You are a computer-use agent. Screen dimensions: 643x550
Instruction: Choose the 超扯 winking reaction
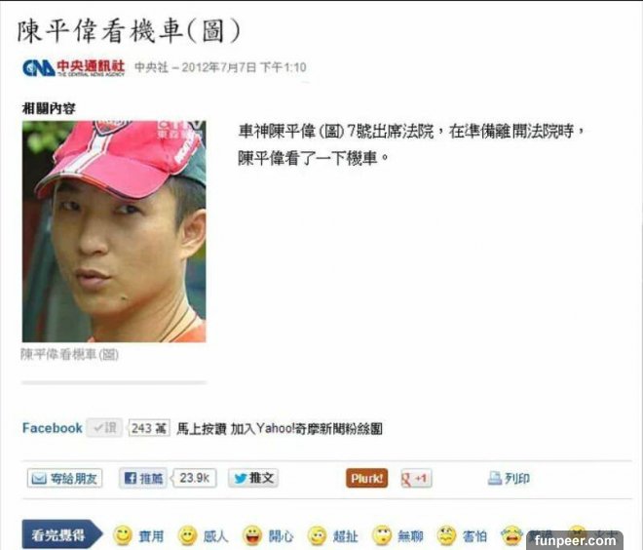coord(318,535)
